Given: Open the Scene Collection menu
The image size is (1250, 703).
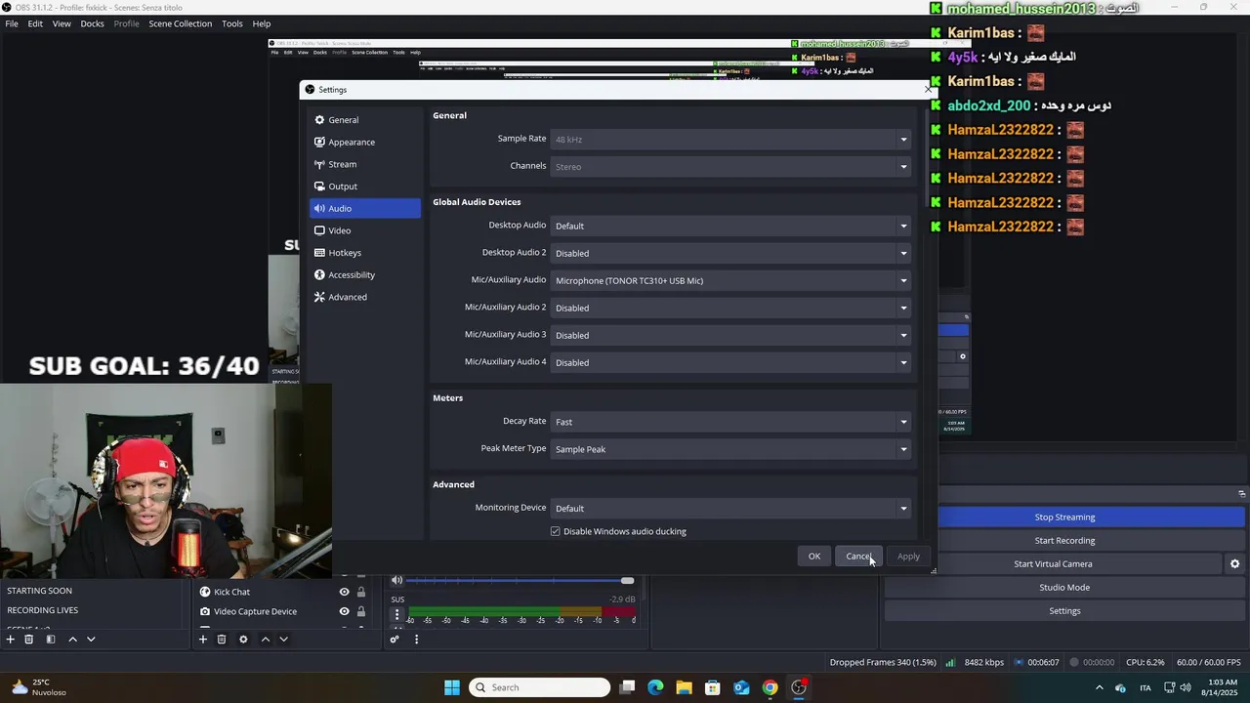Looking at the screenshot, I should coord(180,23).
